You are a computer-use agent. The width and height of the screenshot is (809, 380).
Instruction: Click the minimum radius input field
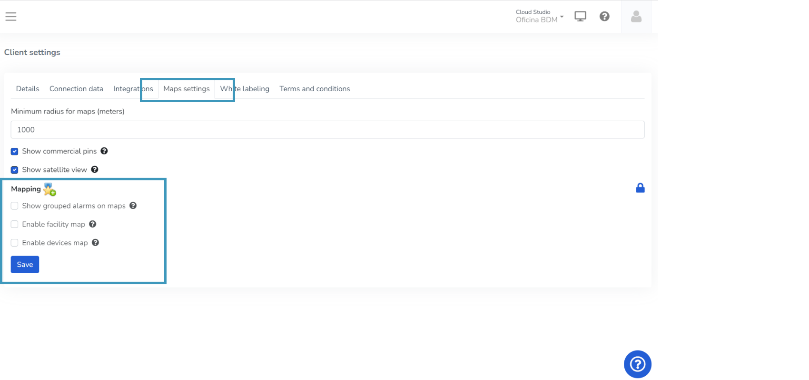tap(327, 130)
